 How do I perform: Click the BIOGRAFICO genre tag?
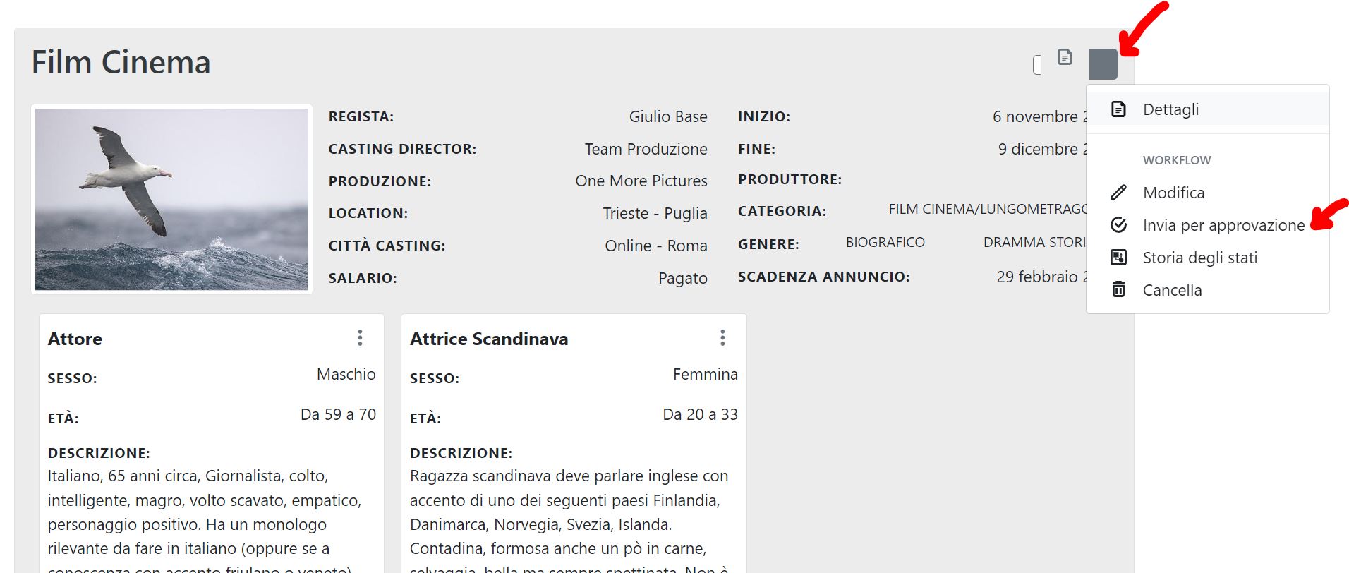click(x=885, y=243)
